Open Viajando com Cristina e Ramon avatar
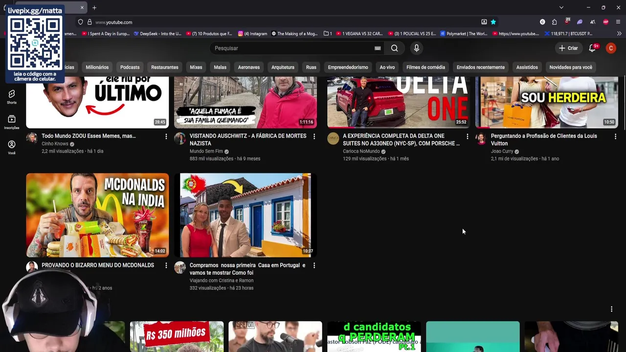The image size is (626, 352). [180, 267]
